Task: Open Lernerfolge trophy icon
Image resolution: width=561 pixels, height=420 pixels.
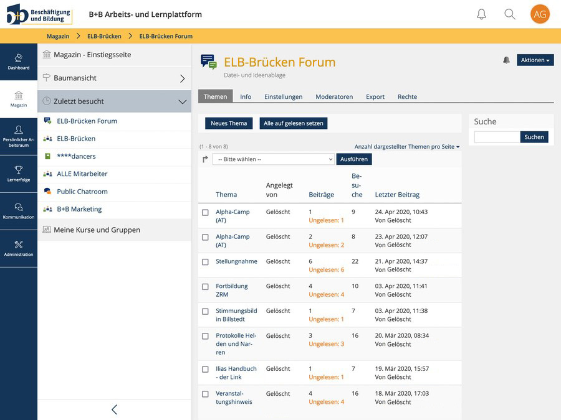Action: click(x=19, y=174)
